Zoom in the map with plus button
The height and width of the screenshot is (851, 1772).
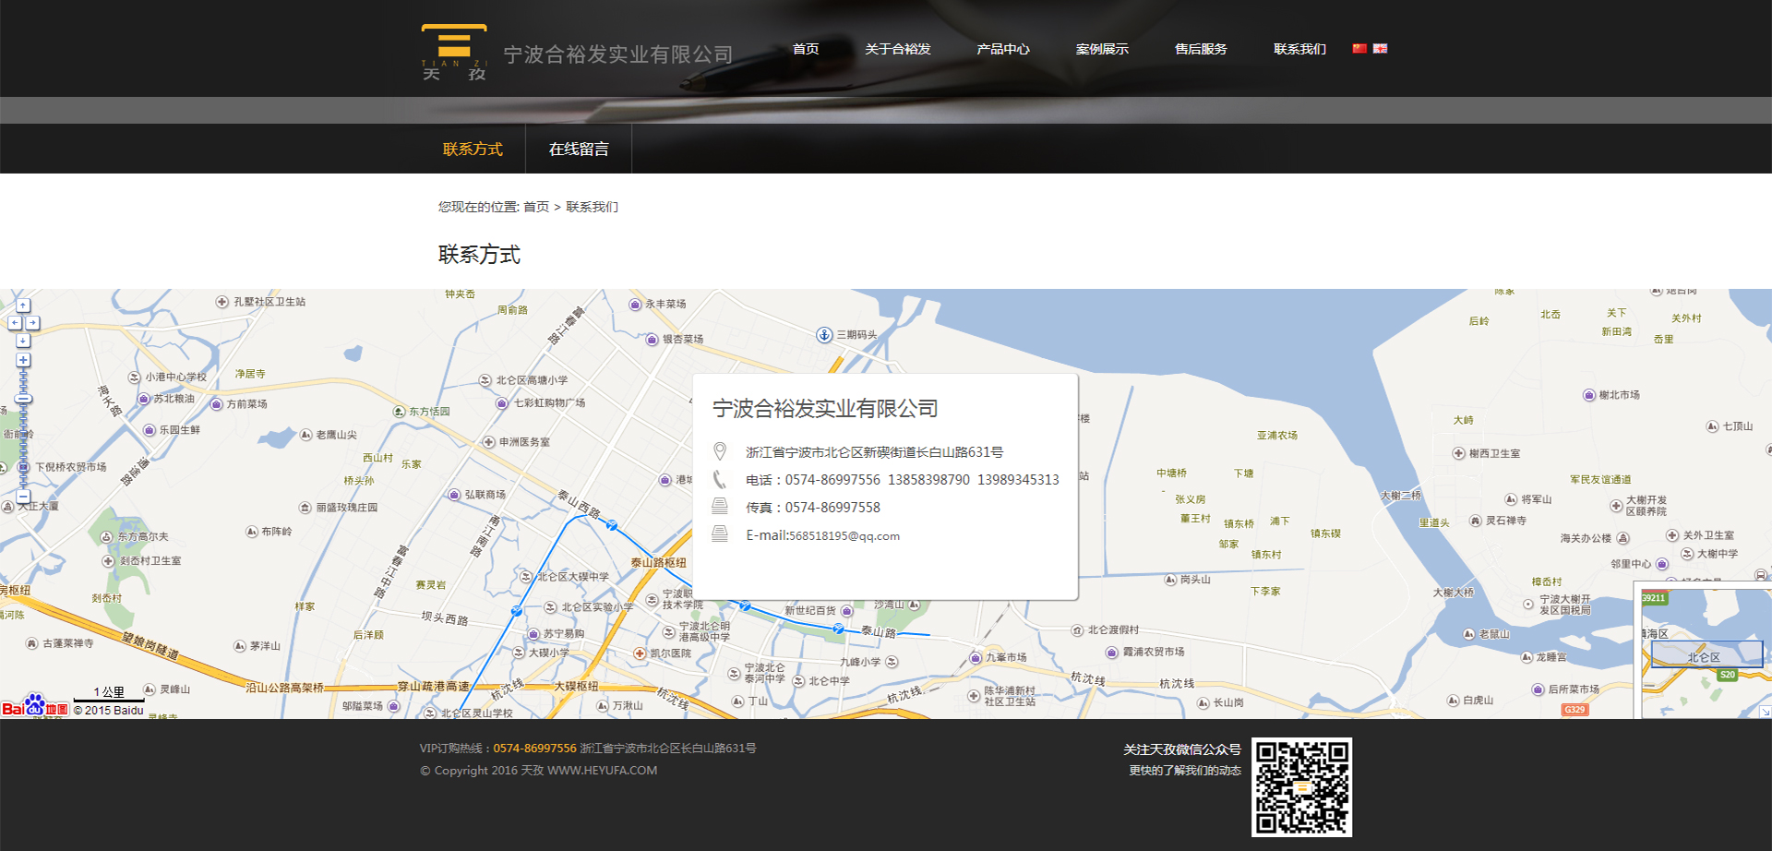coord(23,360)
